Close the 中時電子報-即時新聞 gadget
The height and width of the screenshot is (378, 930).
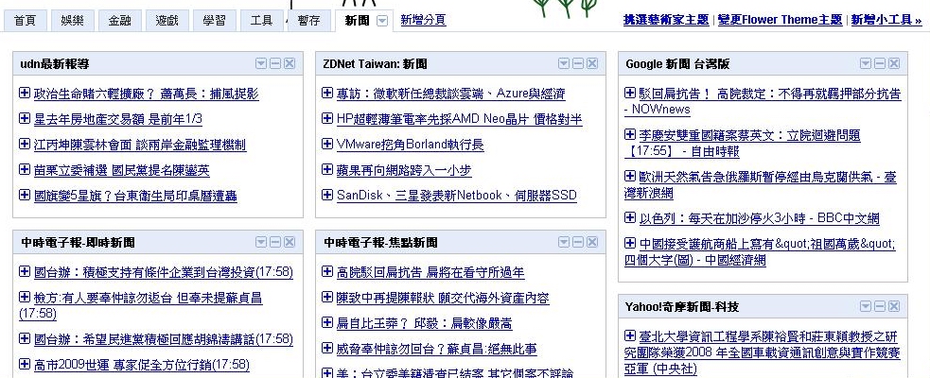290,242
